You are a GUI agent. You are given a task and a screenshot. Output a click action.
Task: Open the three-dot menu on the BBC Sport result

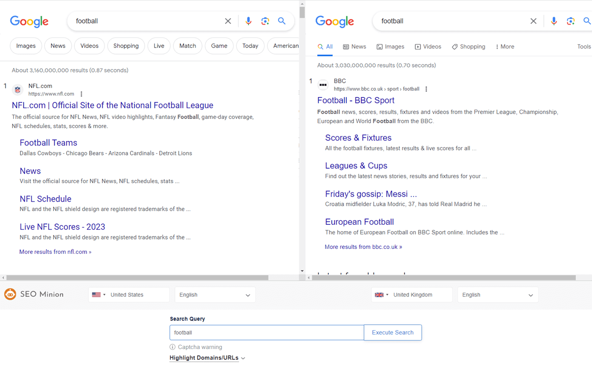tap(426, 89)
